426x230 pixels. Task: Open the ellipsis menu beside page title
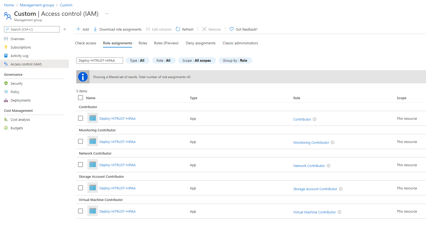click(x=107, y=14)
